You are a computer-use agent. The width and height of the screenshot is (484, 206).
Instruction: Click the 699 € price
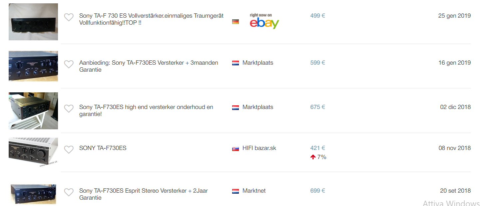click(x=317, y=191)
